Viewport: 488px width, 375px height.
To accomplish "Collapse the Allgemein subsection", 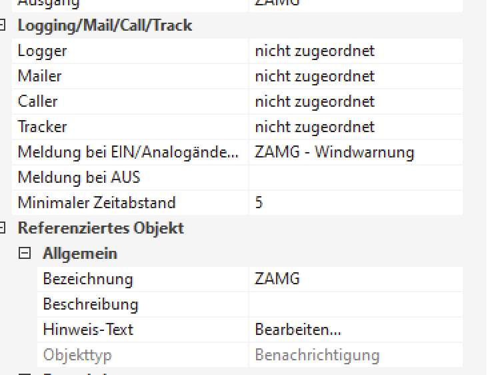I will (25, 254).
